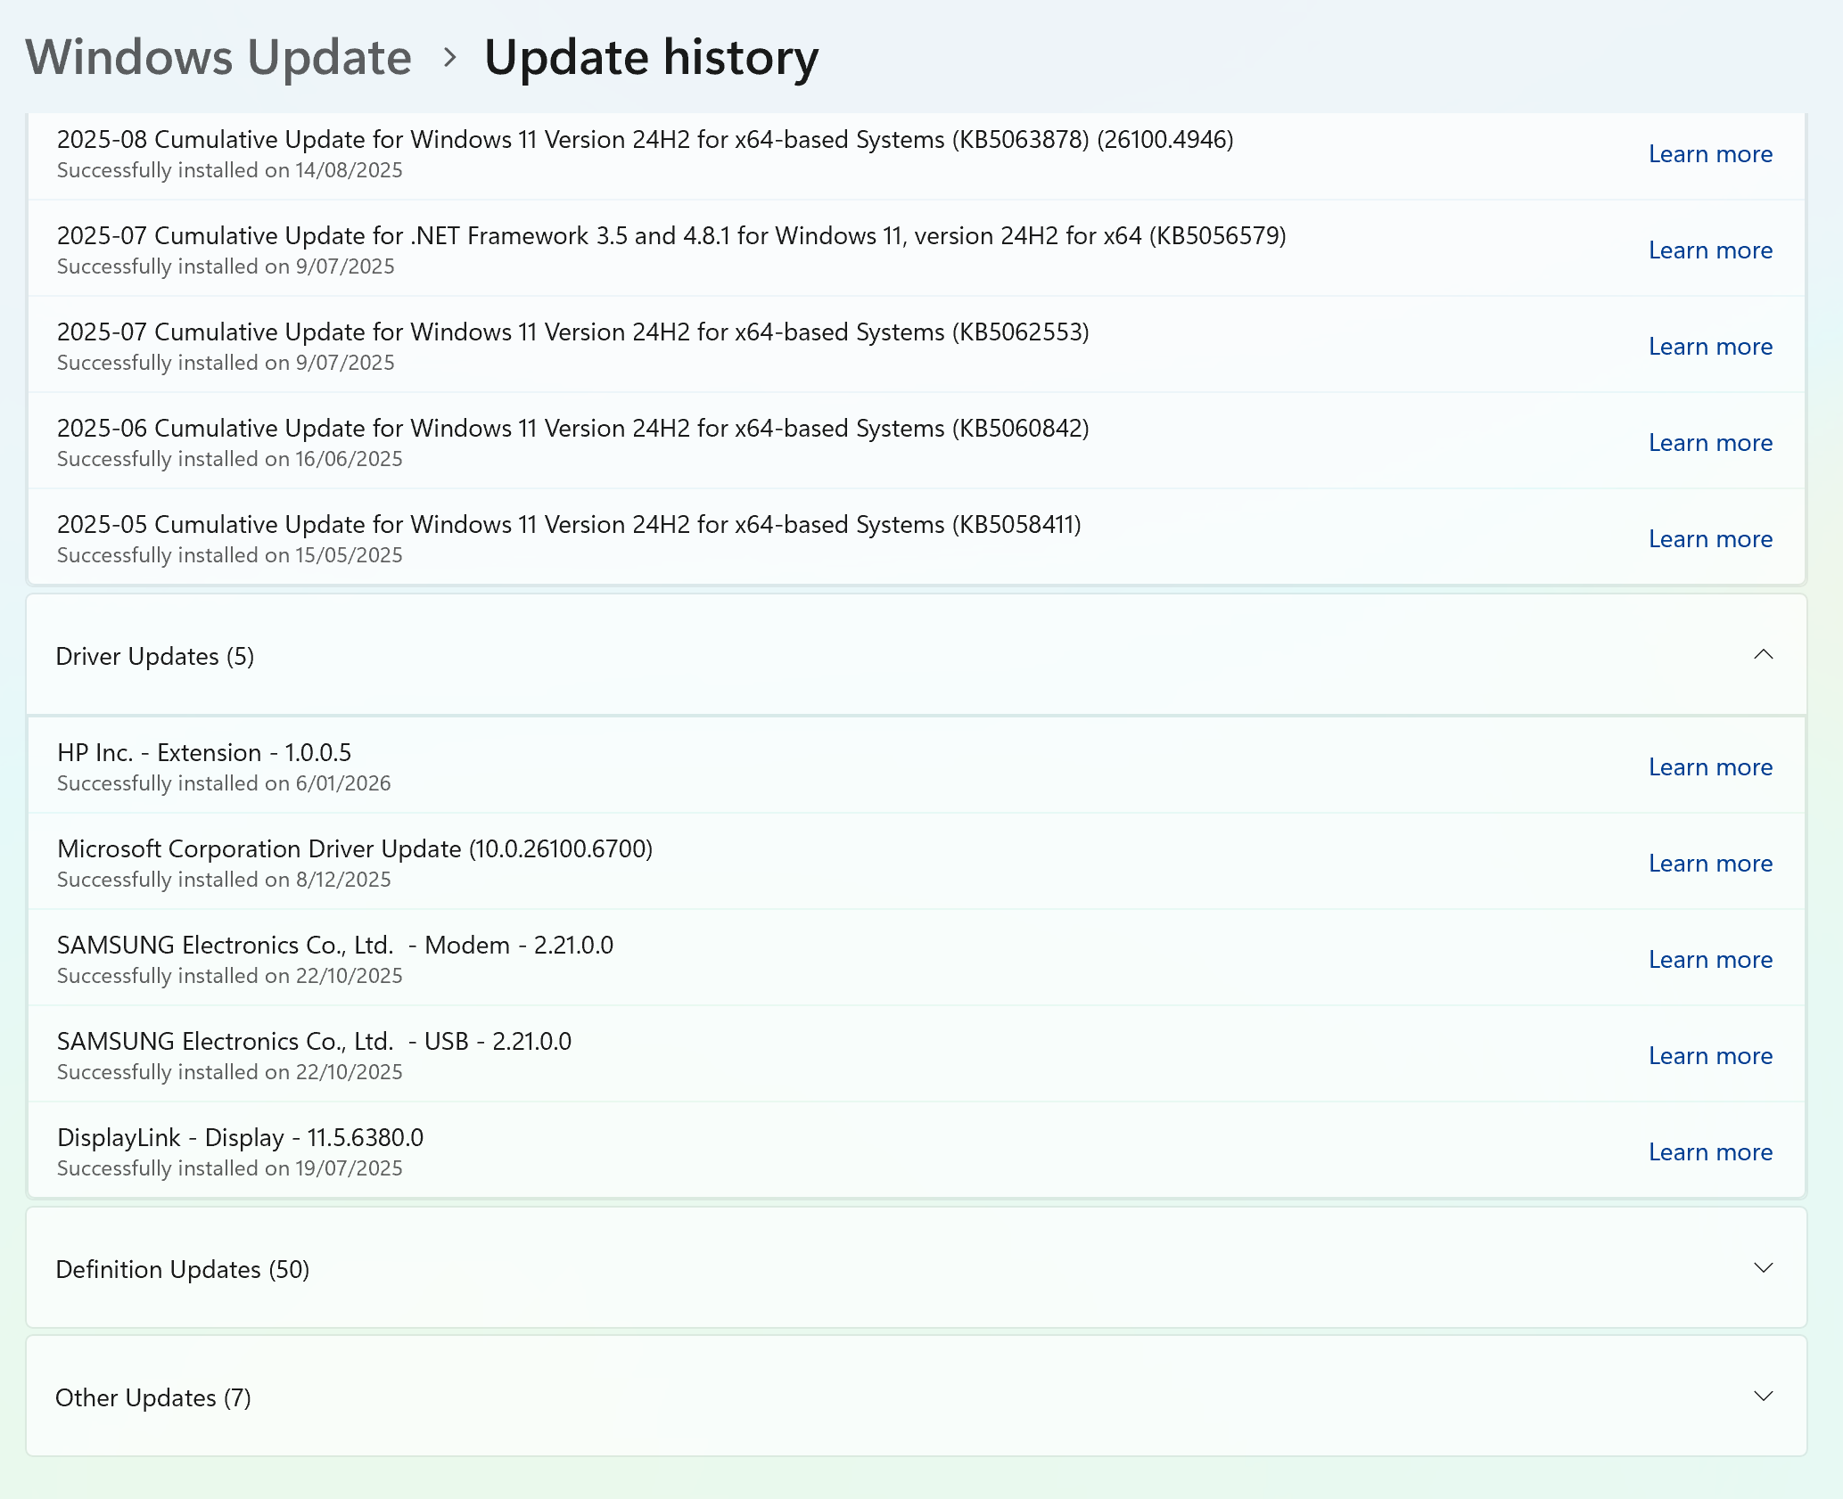Open Learn more for KB5062553 update
Viewport: 1843px width, 1499px height.
tap(1709, 347)
